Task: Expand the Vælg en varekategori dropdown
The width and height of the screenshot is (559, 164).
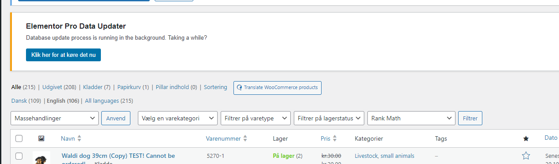Action: point(178,118)
